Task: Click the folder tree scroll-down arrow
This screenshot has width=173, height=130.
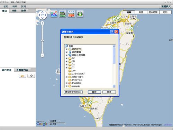Action: pyautogui.click(x=114, y=86)
